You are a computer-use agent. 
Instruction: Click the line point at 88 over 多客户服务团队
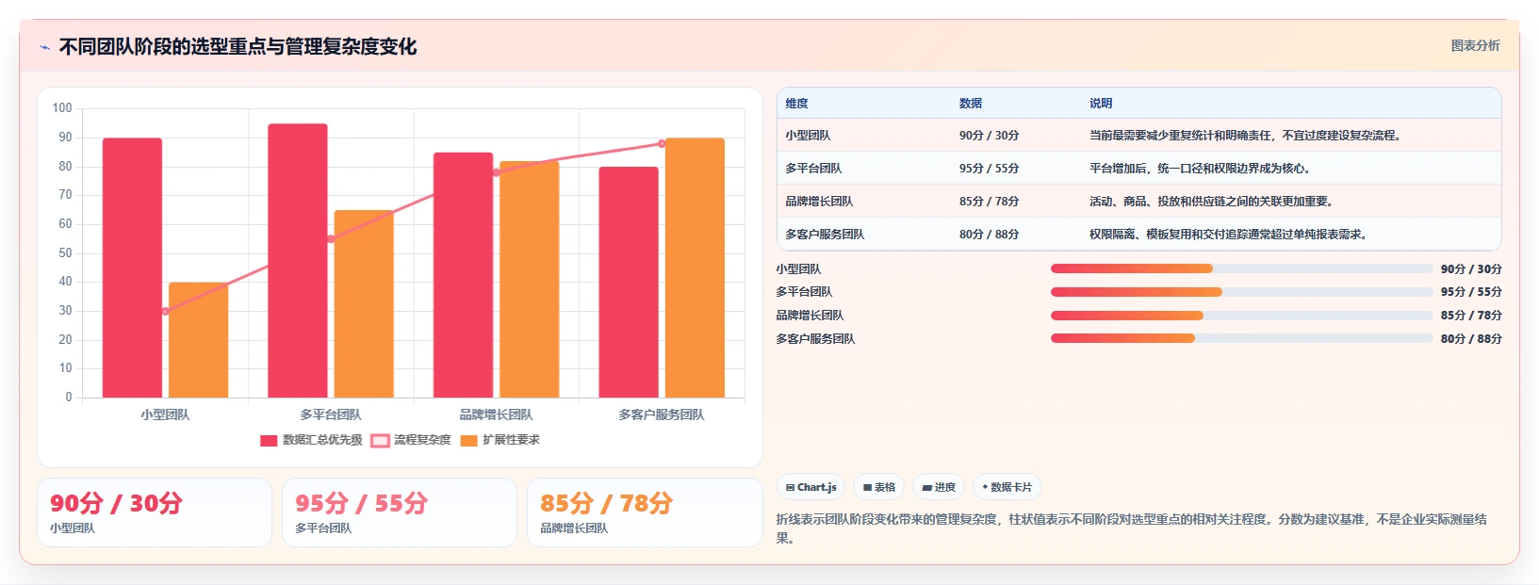pyautogui.click(x=662, y=144)
